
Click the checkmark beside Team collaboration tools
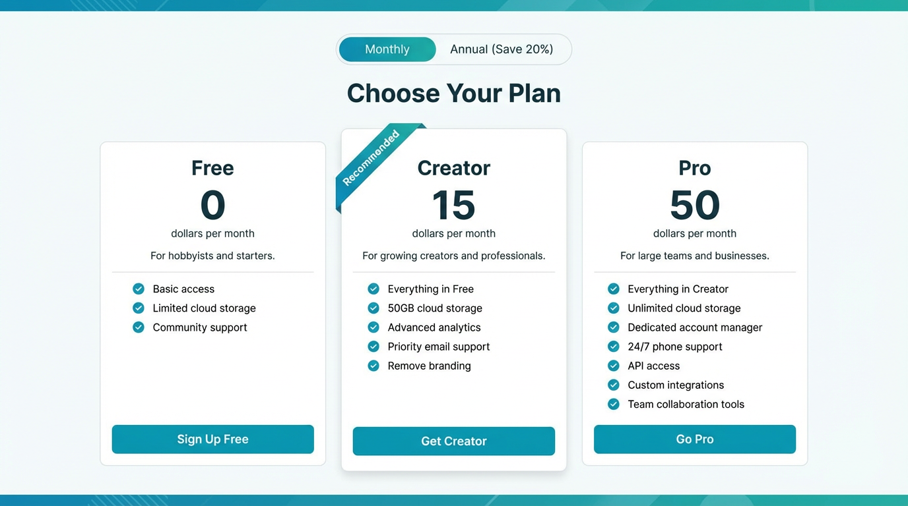click(614, 404)
